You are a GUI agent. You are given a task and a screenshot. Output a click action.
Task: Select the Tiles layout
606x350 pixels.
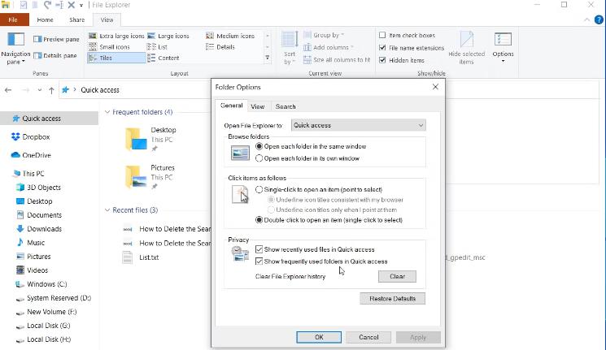[x=116, y=58]
